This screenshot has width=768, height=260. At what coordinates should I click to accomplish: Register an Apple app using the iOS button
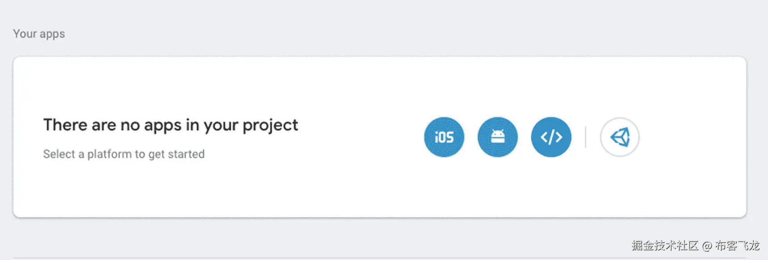pos(444,137)
